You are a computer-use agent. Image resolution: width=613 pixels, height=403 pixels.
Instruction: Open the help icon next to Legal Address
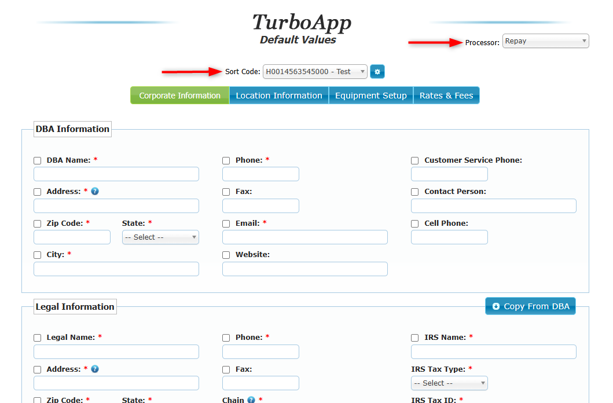94,369
